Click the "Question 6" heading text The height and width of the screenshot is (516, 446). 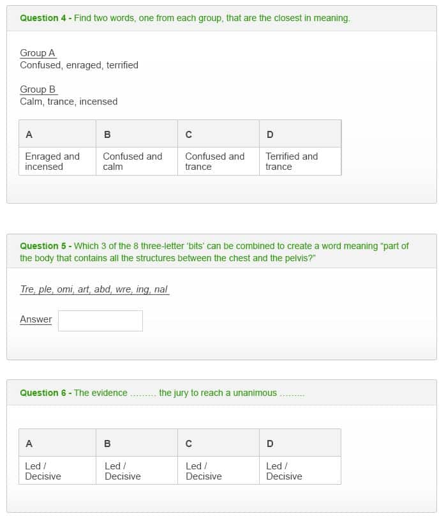pos(43,393)
